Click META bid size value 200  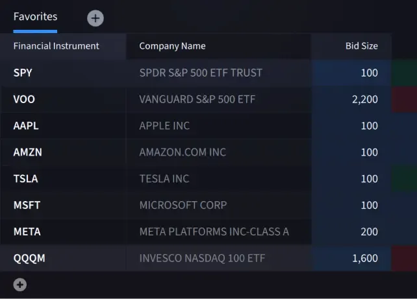click(x=369, y=232)
